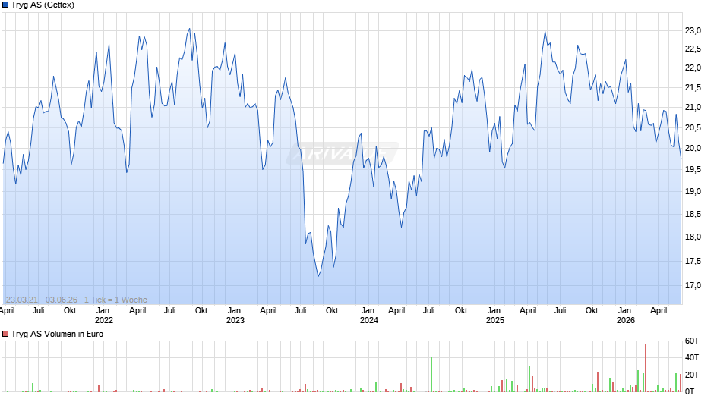
Task: Click the 'Okt.' label before Jan. 2024
Action: tap(333, 310)
